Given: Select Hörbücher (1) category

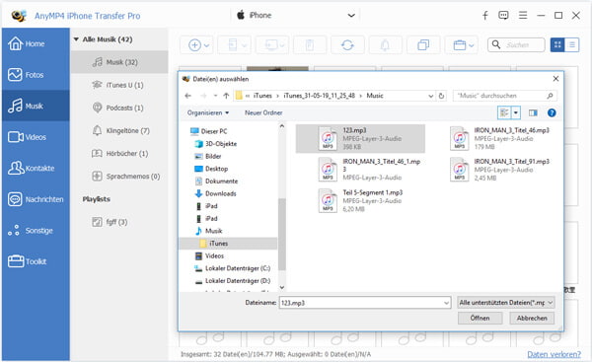Looking at the screenshot, I should point(119,153).
